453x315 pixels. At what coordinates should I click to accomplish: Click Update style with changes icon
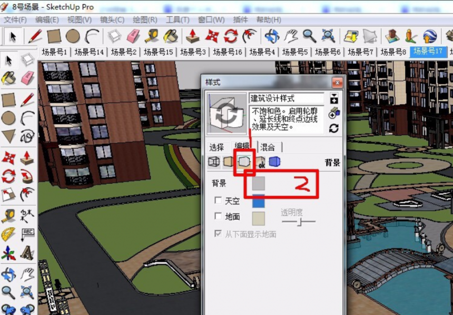click(x=333, y=128)
